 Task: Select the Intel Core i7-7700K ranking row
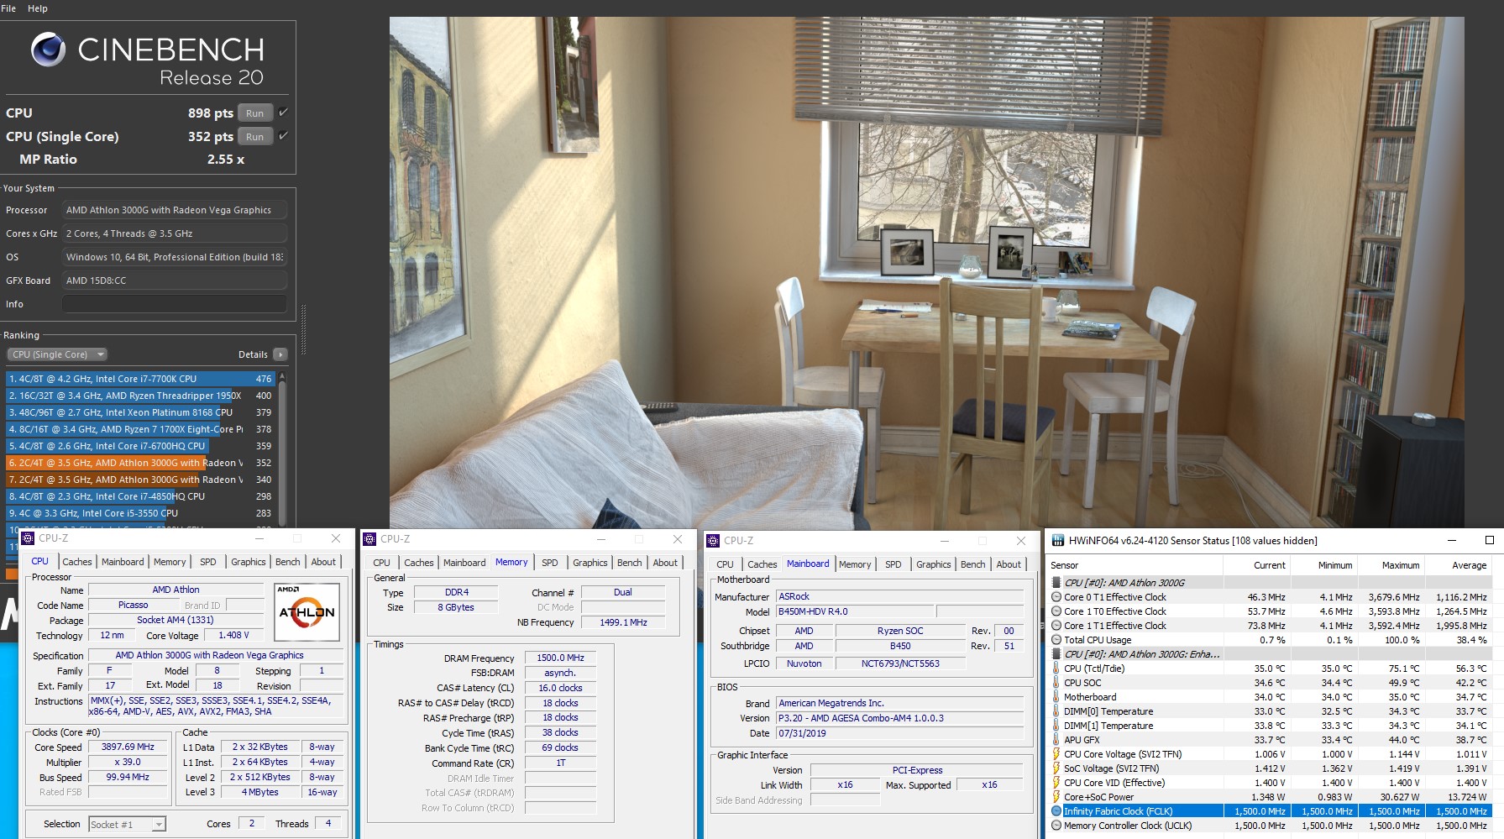[x=141, y=379]
